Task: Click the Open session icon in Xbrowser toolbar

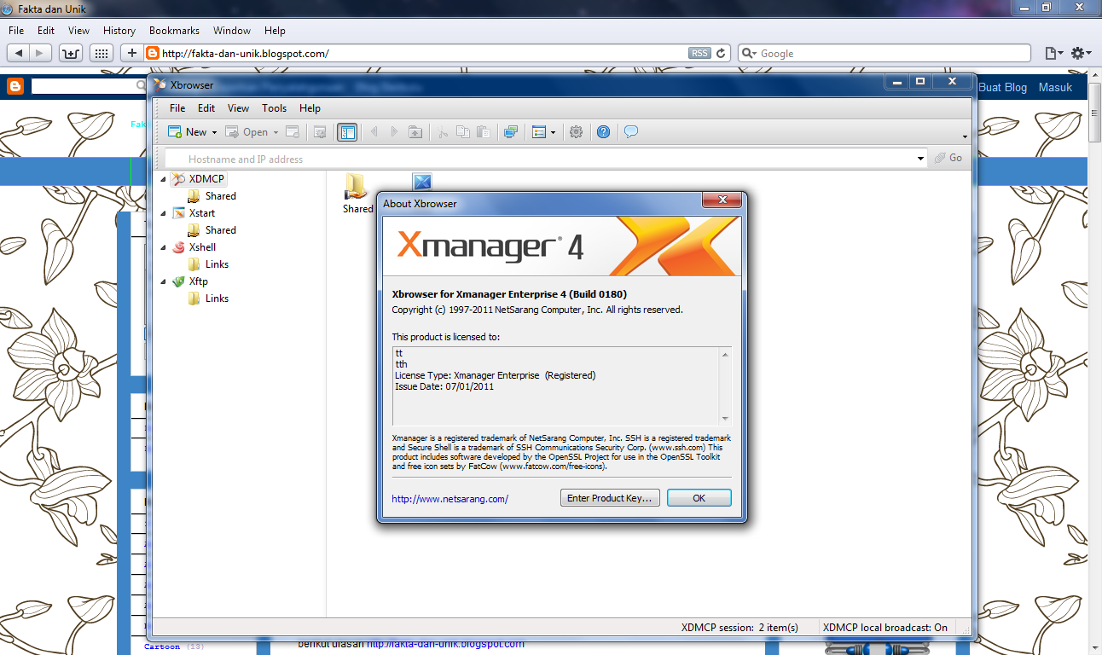Action: [232, 132]
